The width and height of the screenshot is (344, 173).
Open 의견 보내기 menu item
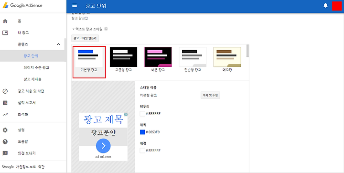pyautogui.click(x=27, y=153)
